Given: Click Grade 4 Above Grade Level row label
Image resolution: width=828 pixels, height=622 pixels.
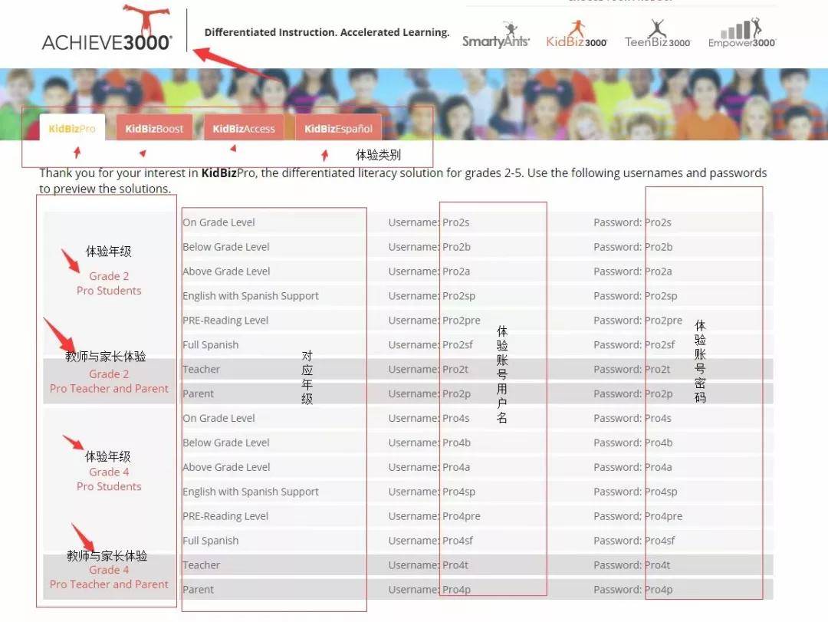Looking at the screenshot, I should coord(226,467).
